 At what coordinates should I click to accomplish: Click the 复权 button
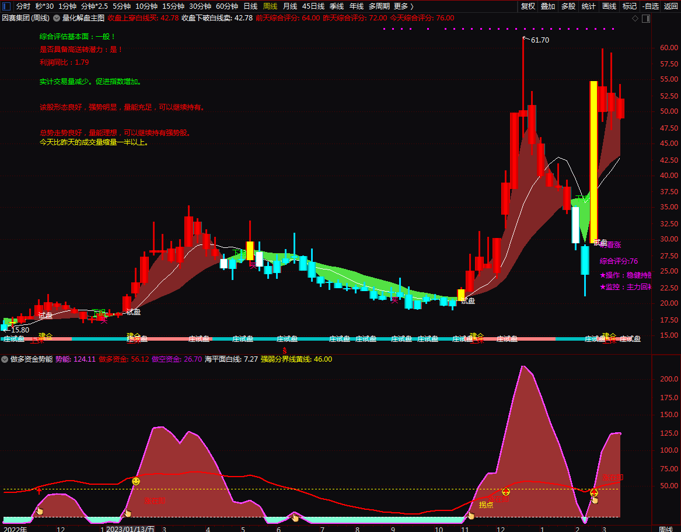[528, 6]
